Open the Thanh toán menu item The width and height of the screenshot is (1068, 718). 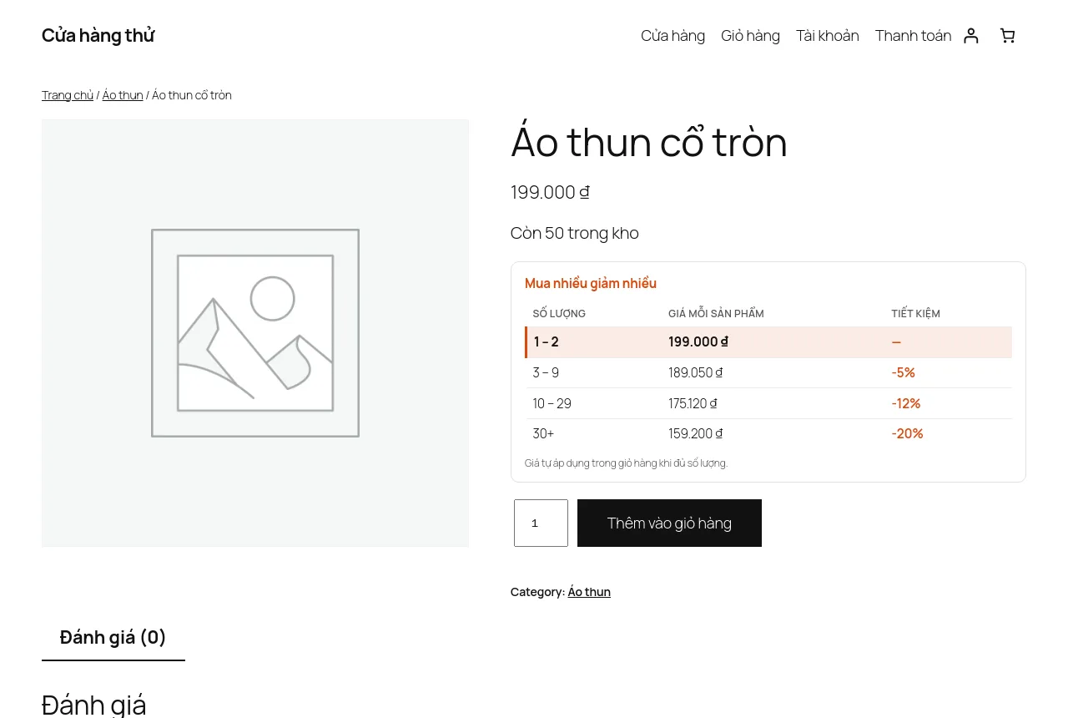coord(913,36)
